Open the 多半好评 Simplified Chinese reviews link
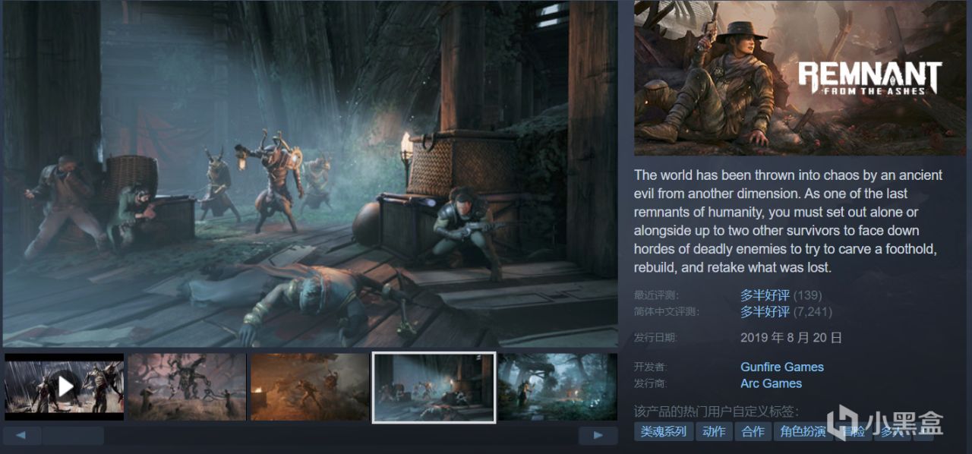This screenshot has height=454, width=972. (765, 311)
